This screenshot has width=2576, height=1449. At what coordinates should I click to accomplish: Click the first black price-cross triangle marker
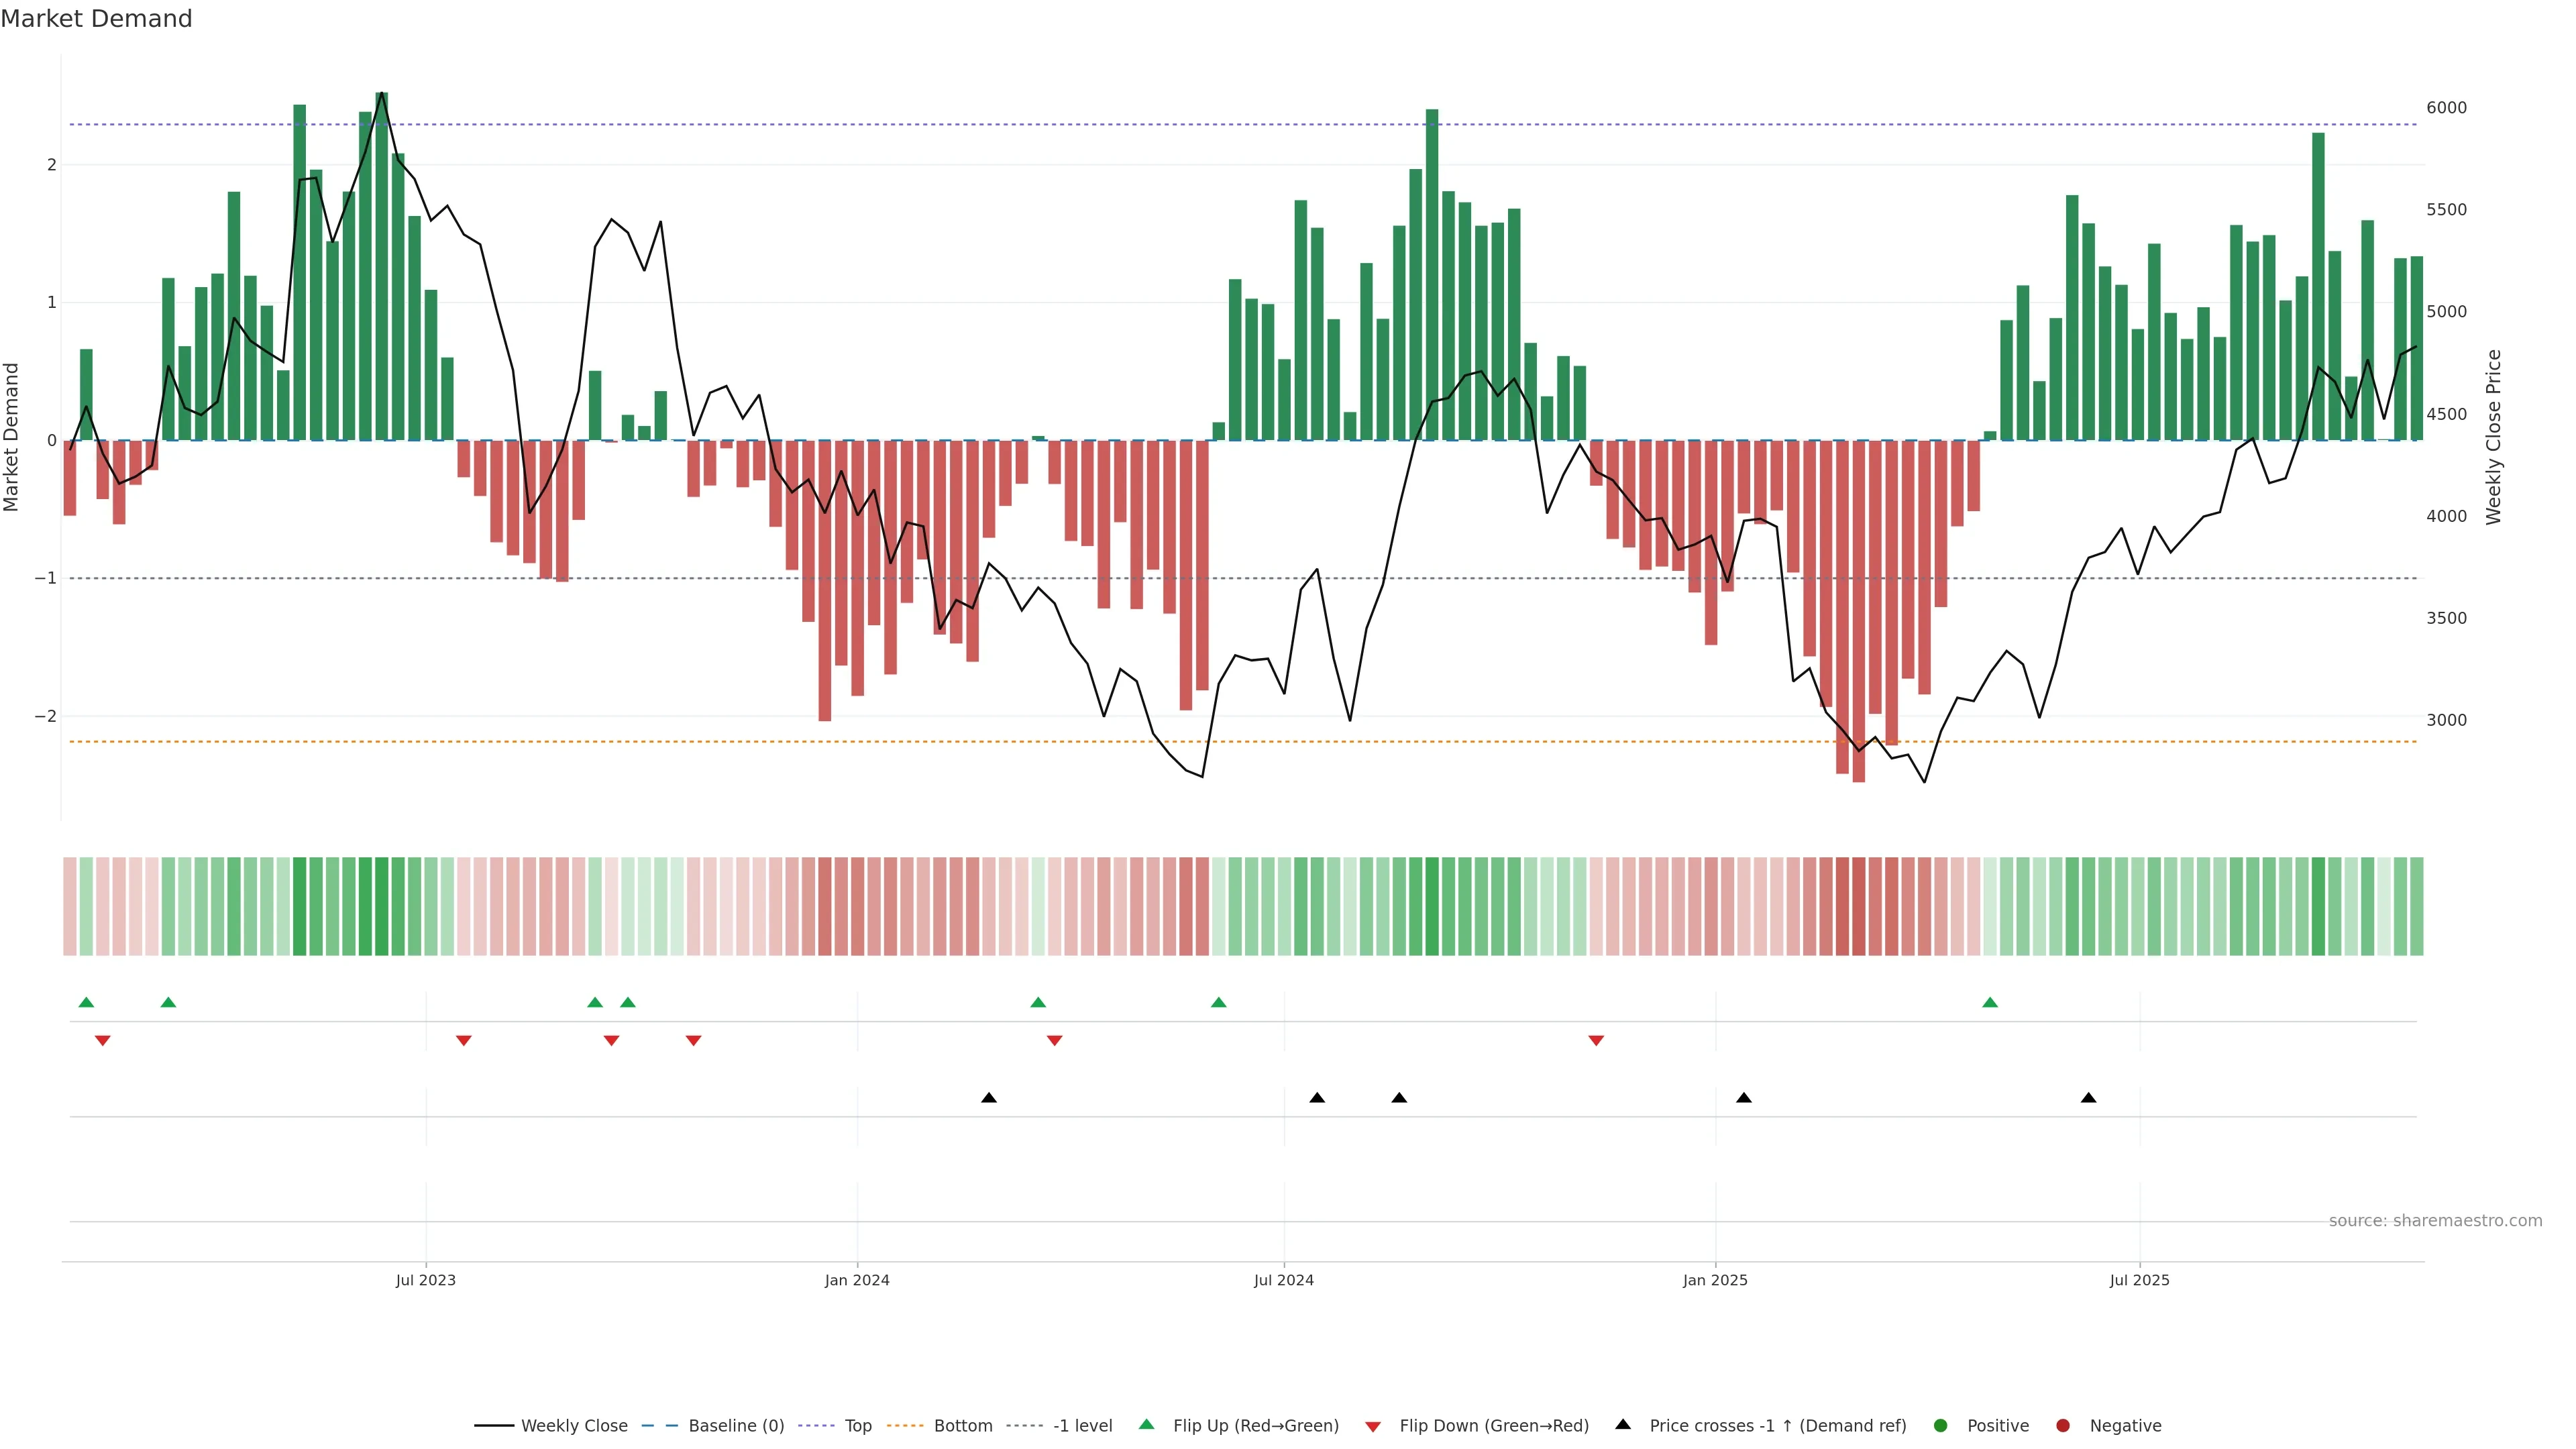coord(989,1098)
